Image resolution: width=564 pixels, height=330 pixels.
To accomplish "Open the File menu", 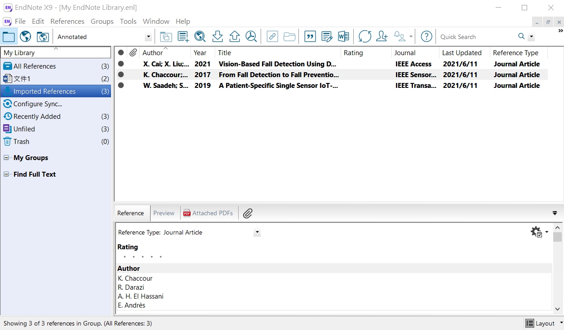I will 20,21.
